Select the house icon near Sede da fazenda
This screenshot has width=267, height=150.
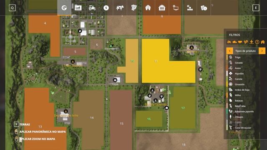click(166, 108)
